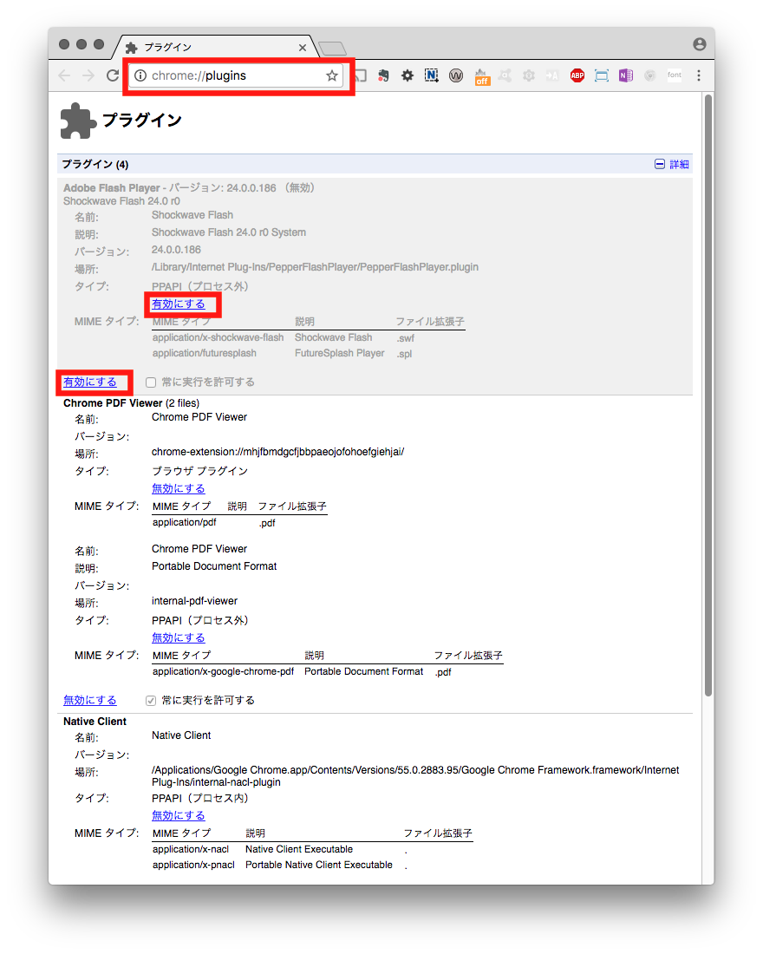Click 有効にする under Flash's PPAPI type row
The height and width of the screenshot is (954, 763).
[x=179, y=304]
